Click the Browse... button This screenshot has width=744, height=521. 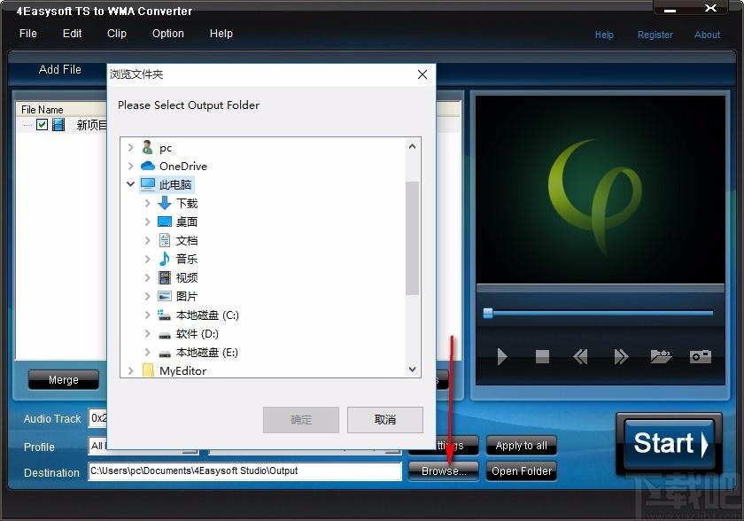(444, 470)
